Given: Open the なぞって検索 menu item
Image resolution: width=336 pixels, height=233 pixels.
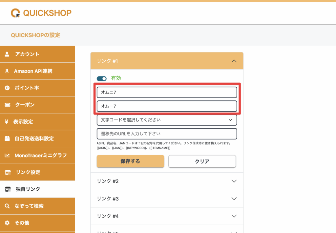Looking at the screenshot, I should coord(37,206).
